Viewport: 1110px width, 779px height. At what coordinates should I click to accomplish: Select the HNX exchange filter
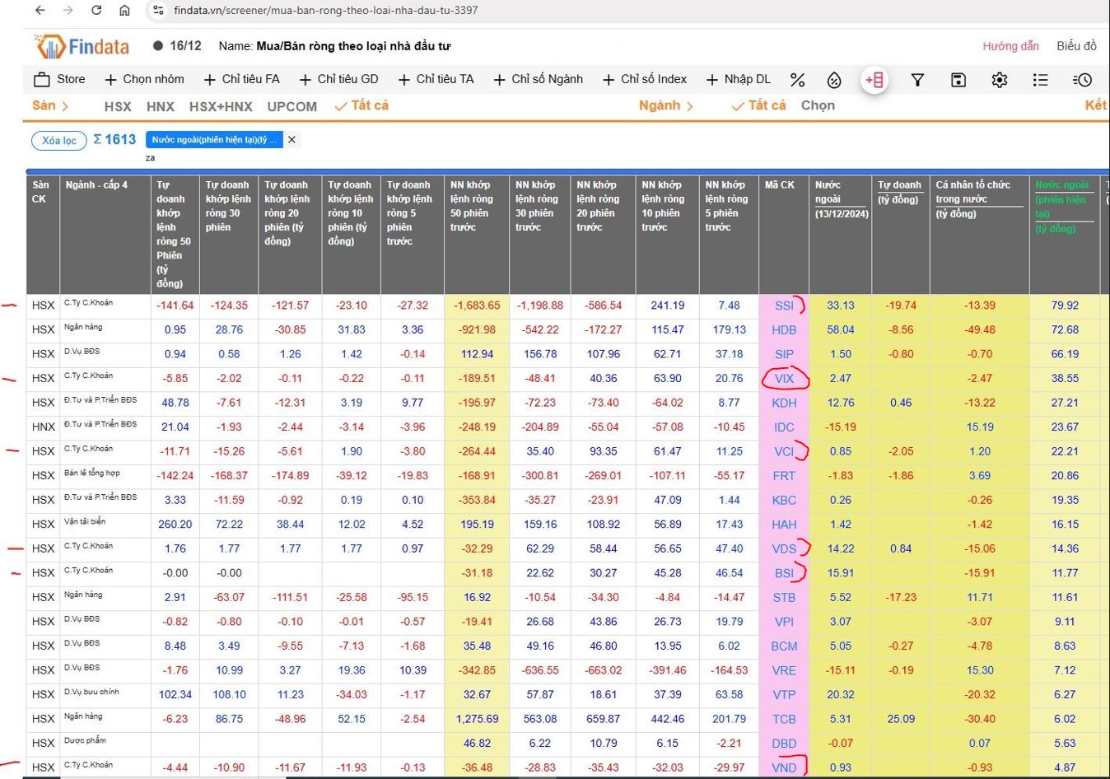pos(161,106)
